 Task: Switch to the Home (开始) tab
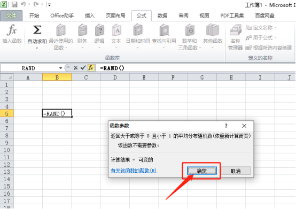click(x=34, y=16)
